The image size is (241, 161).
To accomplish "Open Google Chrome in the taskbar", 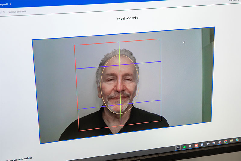I will click(225, 141).
